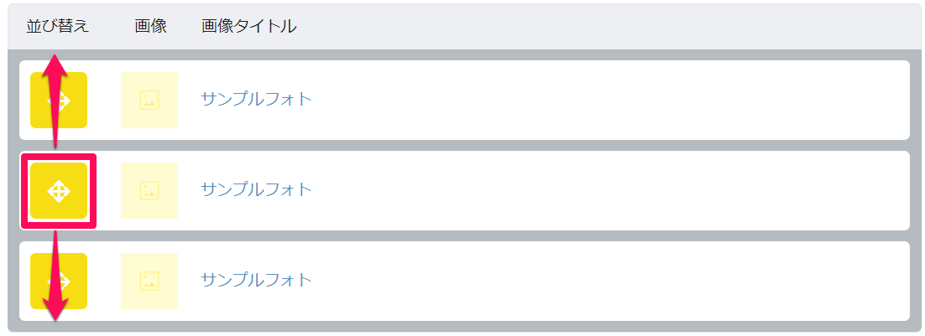This screenshot has width=925, height=336.
Task: Select the first row's empty white area
Action: 608,100
